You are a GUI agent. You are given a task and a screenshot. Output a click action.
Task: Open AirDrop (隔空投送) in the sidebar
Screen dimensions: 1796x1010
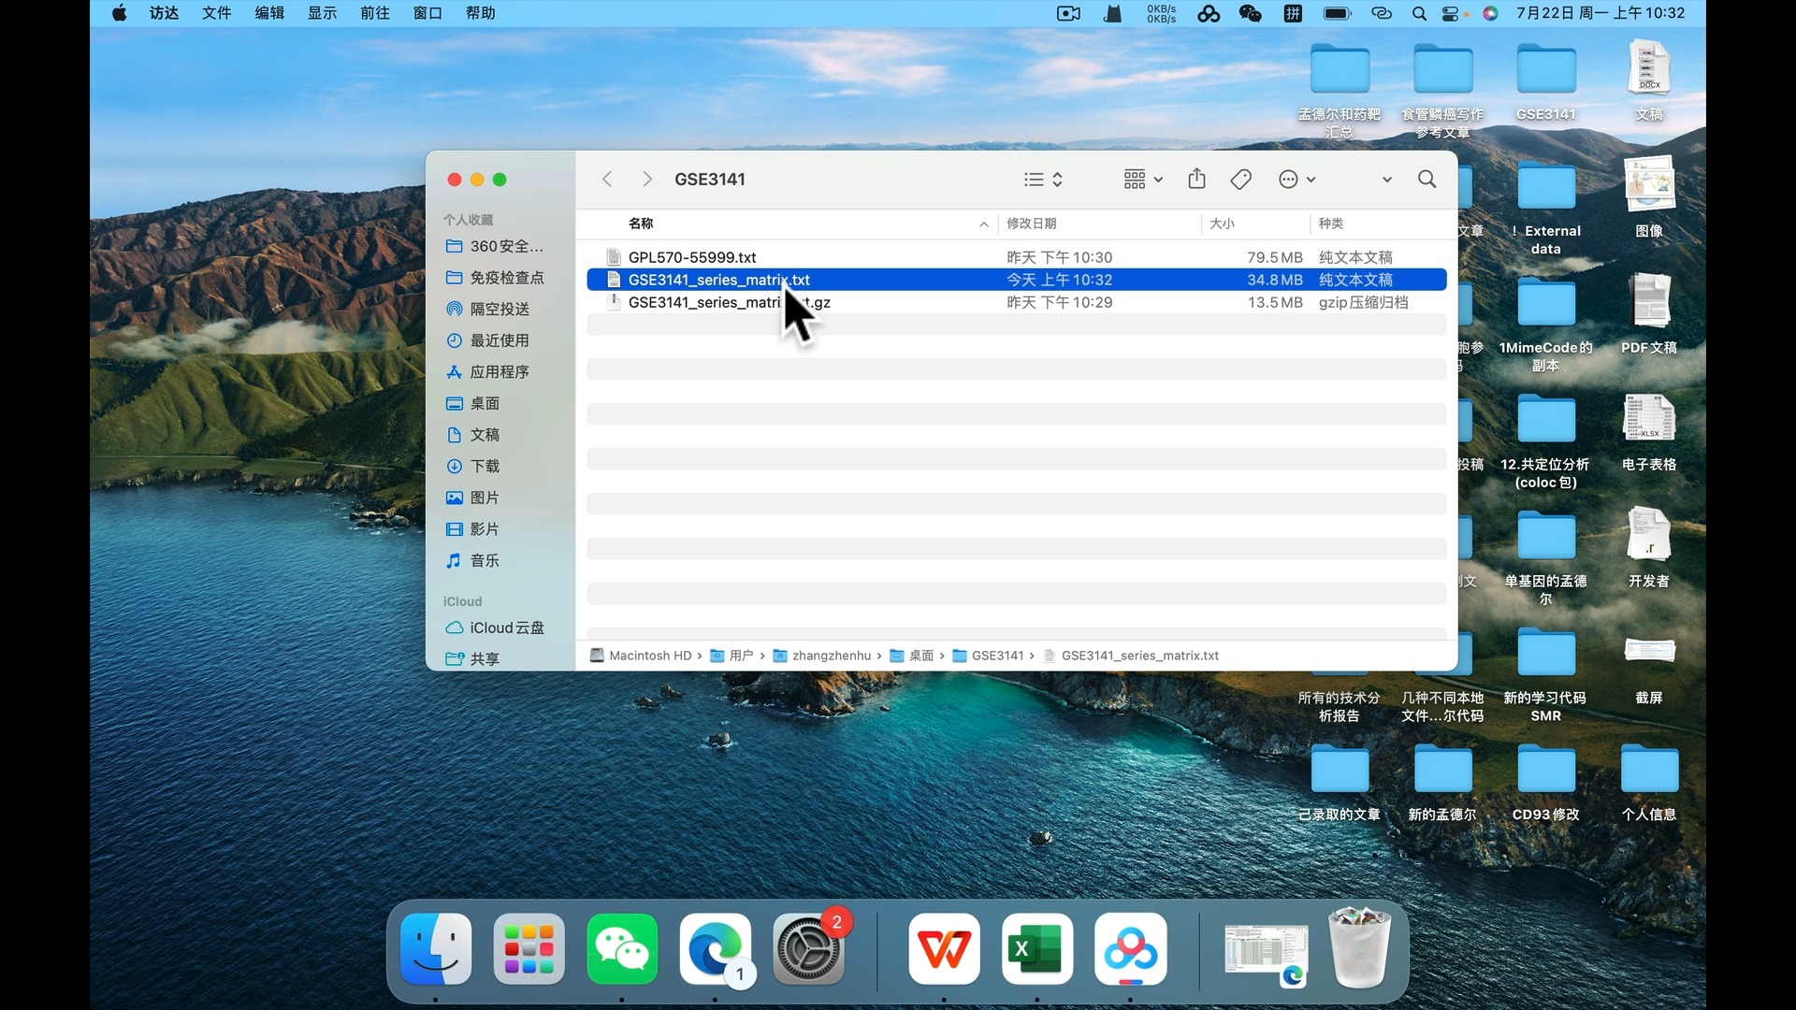point(499,309)
